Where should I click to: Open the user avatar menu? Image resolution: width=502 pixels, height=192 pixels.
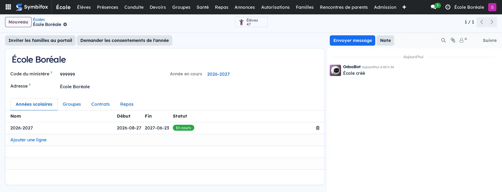[x=492, y=7]
